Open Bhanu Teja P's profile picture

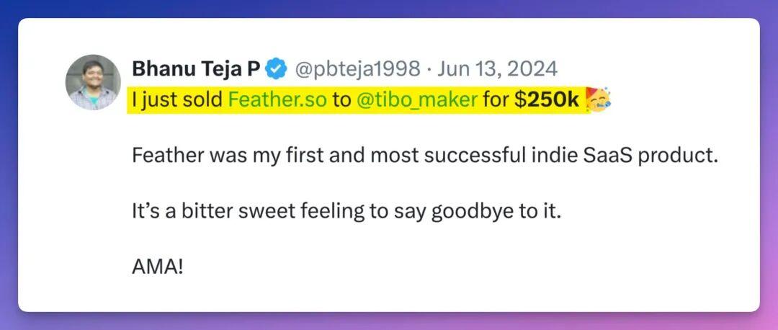click(93, 82)
